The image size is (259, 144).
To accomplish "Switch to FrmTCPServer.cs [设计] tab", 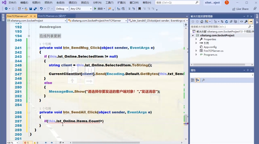I will pos(52,16).
